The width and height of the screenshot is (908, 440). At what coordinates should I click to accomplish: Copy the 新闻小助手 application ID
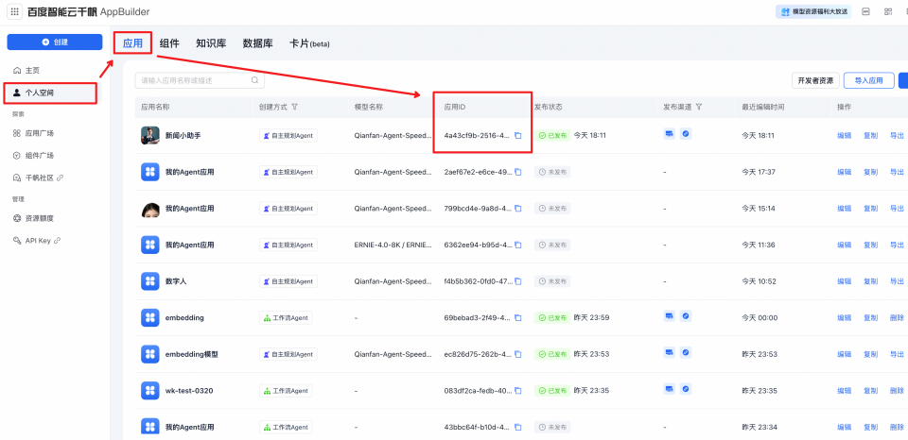[518, 136]
